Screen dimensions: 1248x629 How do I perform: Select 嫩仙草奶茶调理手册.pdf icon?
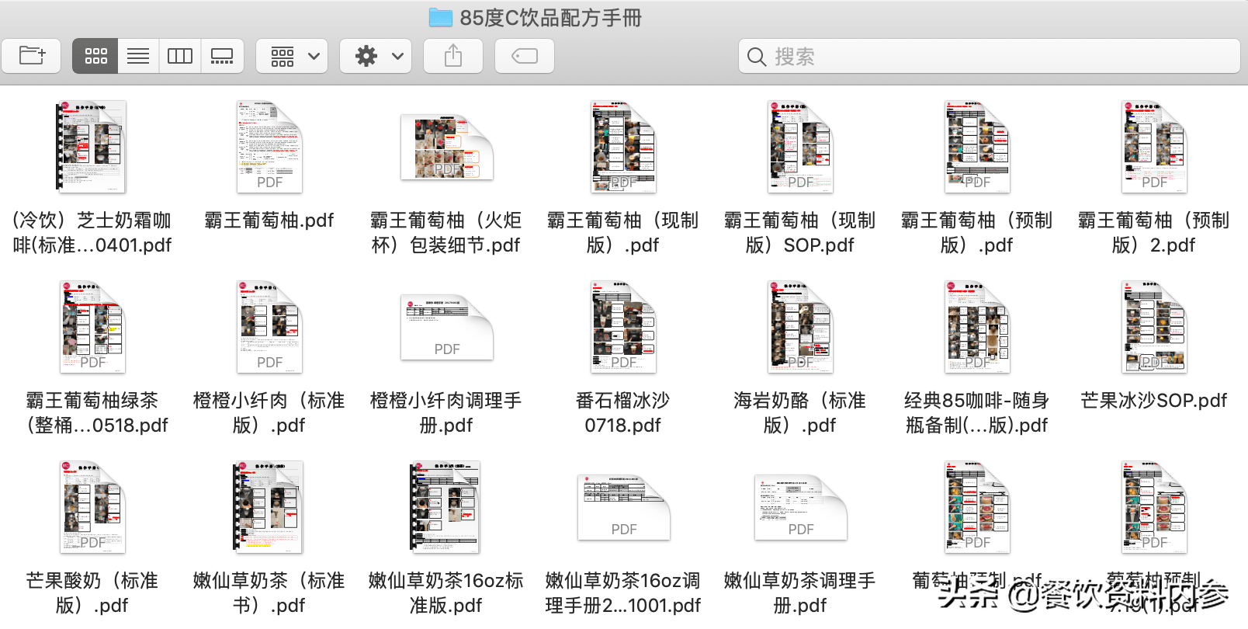tap(800, 507)
